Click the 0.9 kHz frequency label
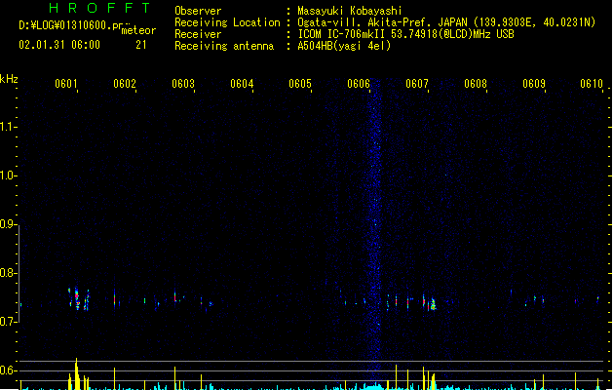 click(8, 224)
